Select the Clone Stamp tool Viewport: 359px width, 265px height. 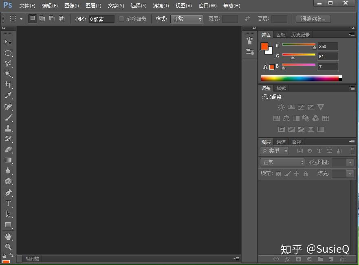(8, 128)
